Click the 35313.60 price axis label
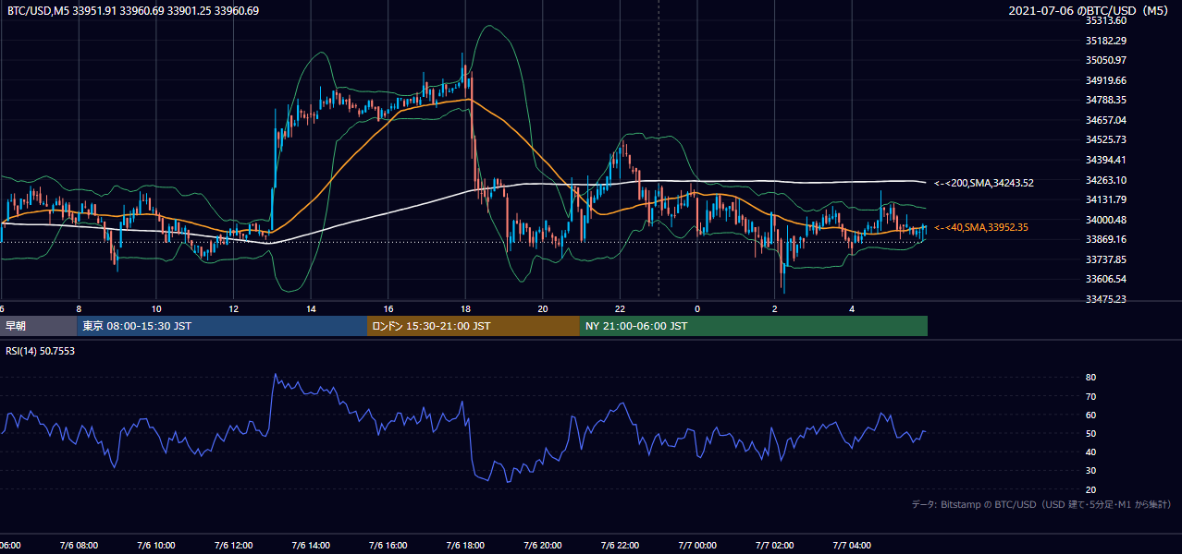 pyautogui.click(x=1106, y=20)
